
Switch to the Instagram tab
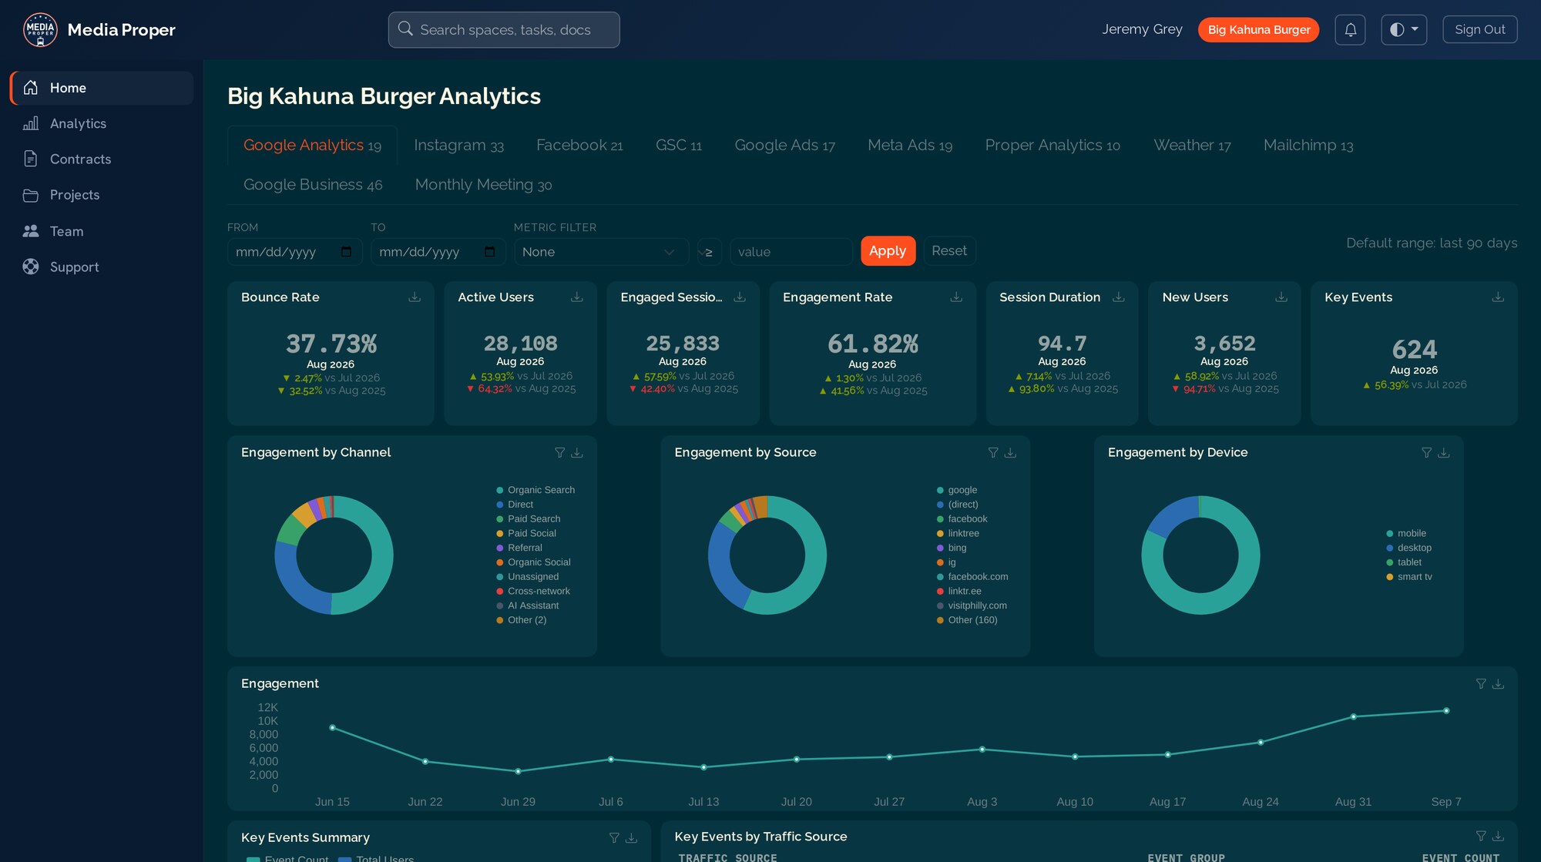[x=458, y=145]
